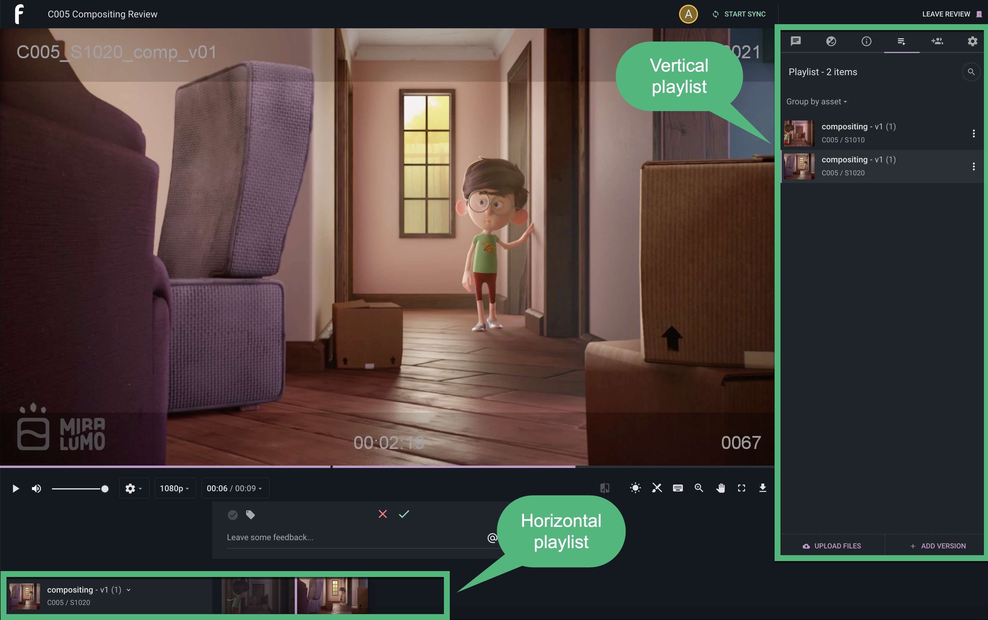Seek on the video progress bar
The height and width of the screenshot is (620, 988).
pos(387,467)
